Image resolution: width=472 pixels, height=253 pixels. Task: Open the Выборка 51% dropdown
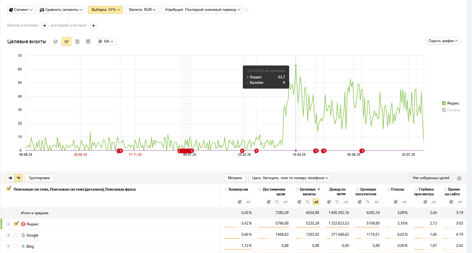[105, 10]
